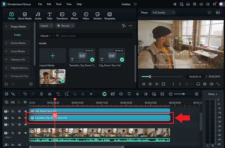The image size is (225, 148).
Task: Click the Search media field
Action: [x=94, y=36]
